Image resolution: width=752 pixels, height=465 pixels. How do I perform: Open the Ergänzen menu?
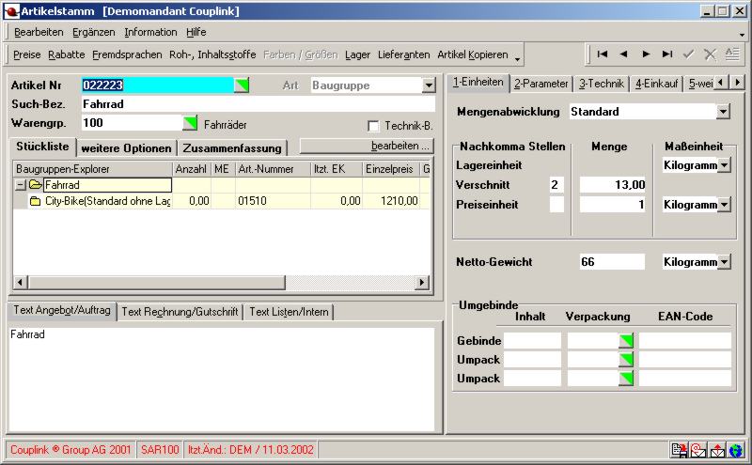pyautogui.click(x=94, y=32)
